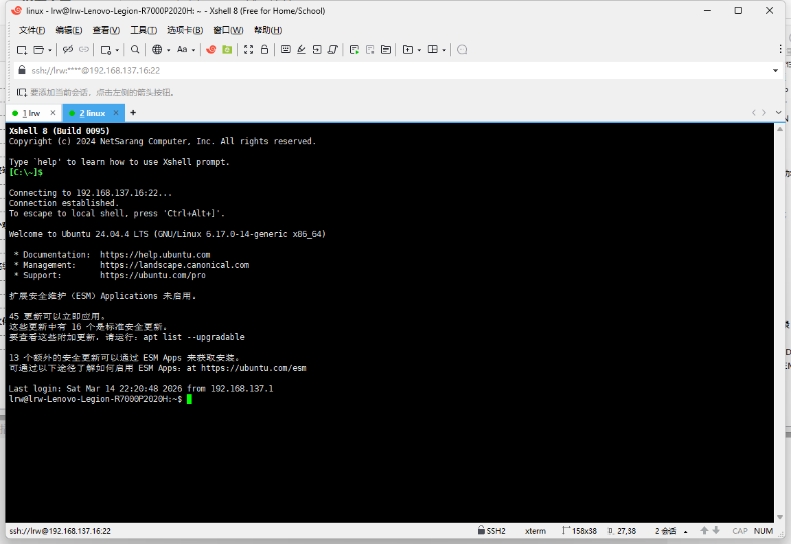Click the highlight pen icon

click(x=301, y=49)
